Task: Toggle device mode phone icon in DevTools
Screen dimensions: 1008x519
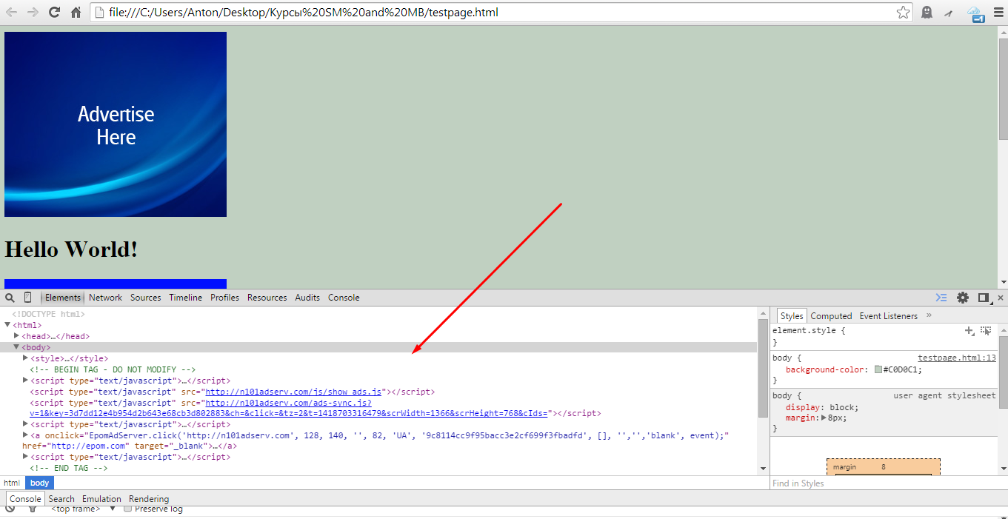Action: 28,298
